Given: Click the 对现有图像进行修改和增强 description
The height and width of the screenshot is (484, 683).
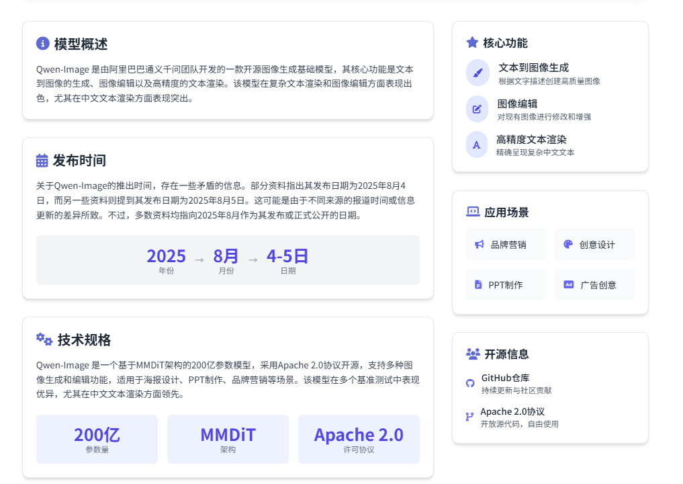Looking at the screenshot, I should click(545, 117).
